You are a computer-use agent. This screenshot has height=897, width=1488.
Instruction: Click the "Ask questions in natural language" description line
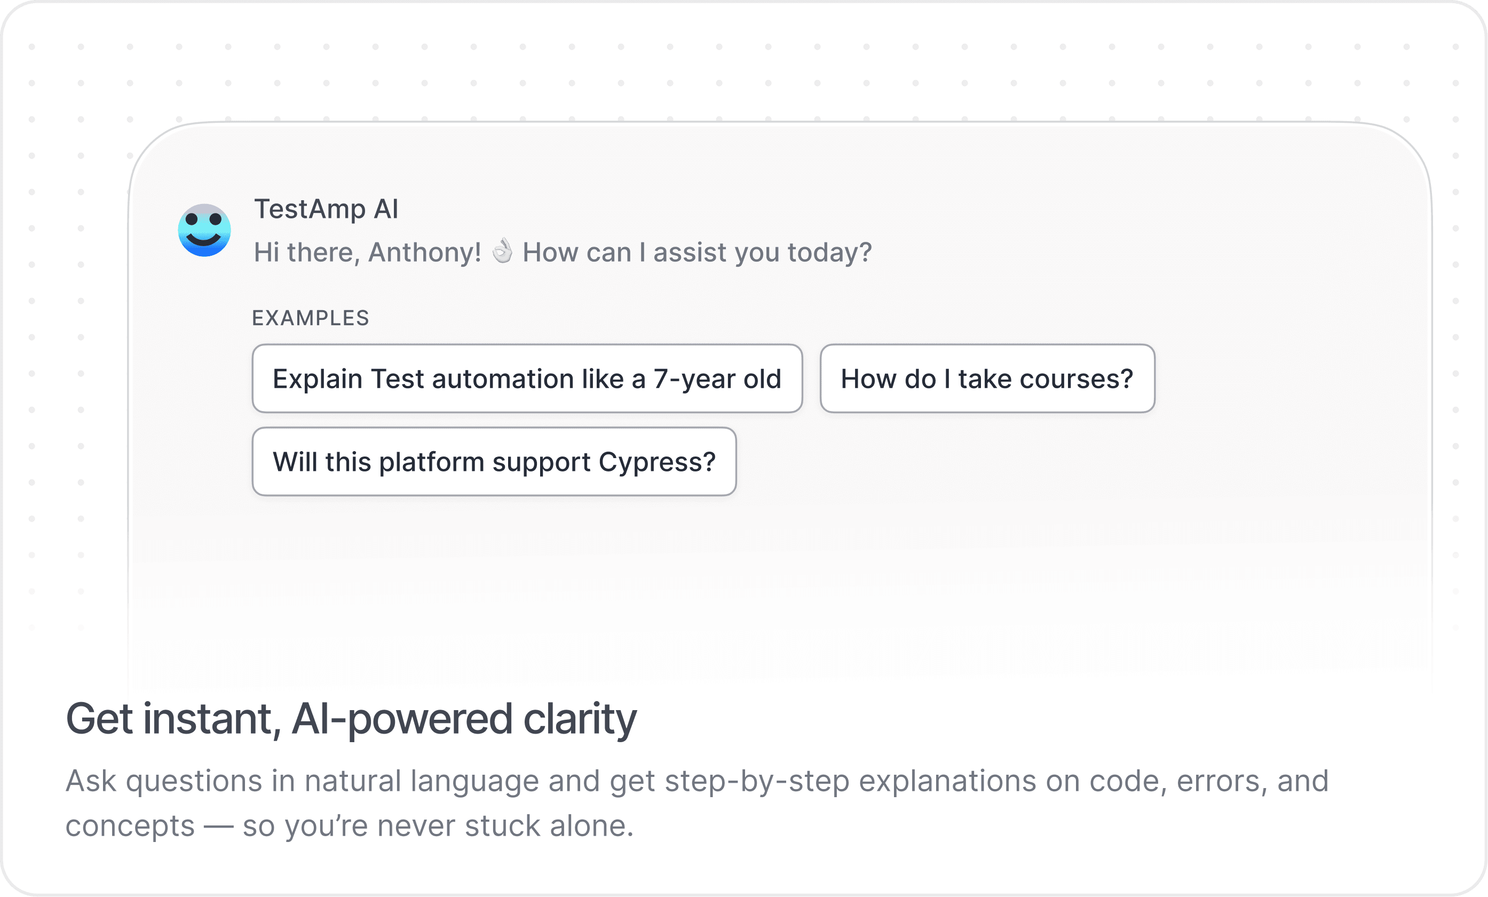point(696,781)
